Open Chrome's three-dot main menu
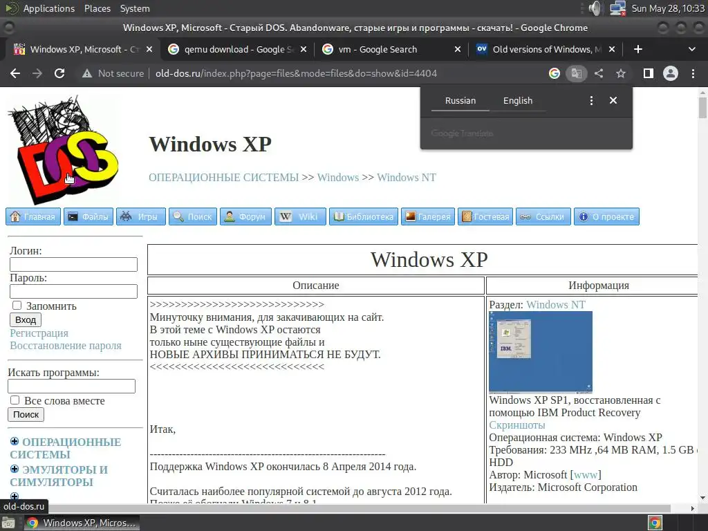Image resolution: width=708 pixels, height=531 pixels. 693,73
